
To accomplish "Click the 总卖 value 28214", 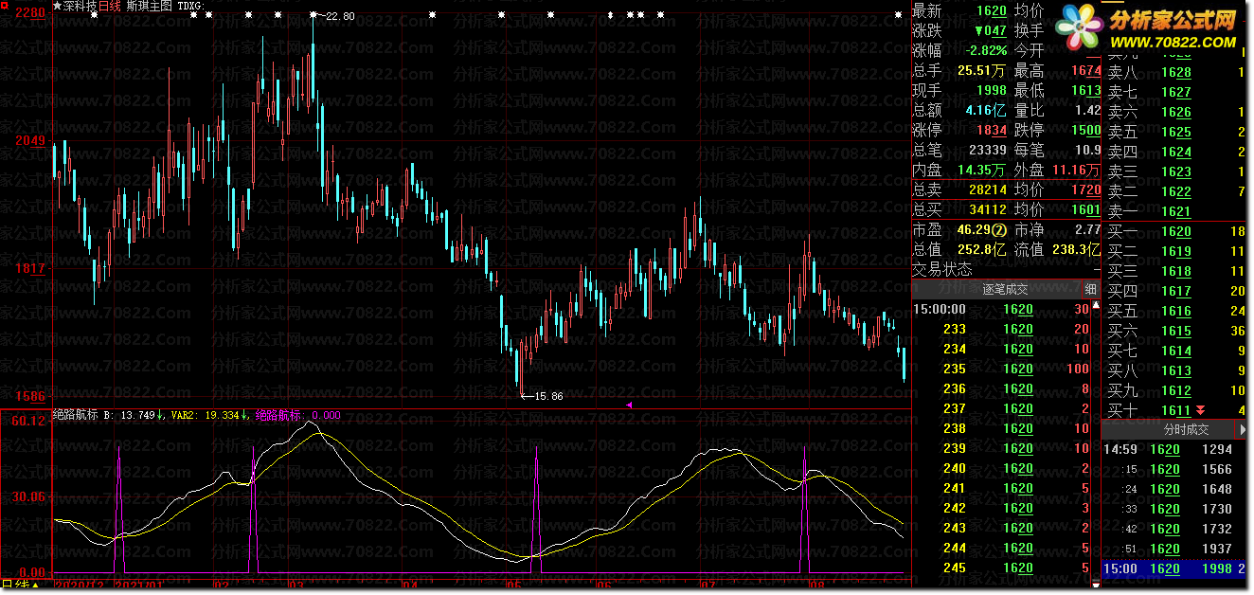I will [988, 189].
